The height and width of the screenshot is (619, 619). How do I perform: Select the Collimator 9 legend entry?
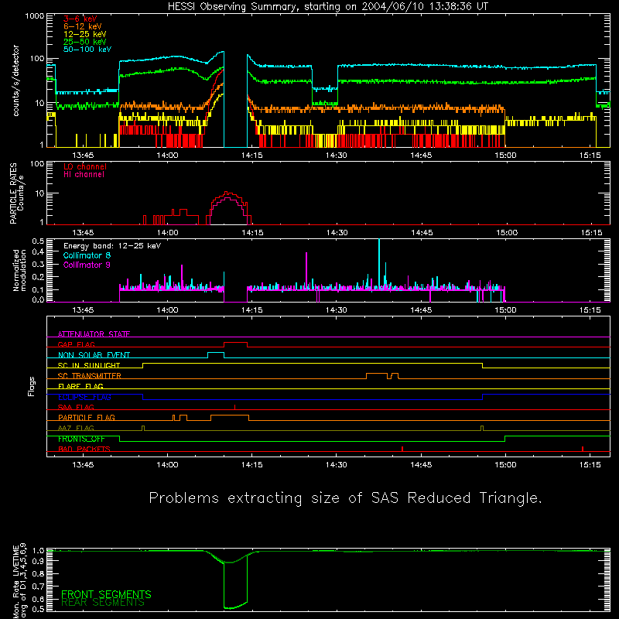87,265
